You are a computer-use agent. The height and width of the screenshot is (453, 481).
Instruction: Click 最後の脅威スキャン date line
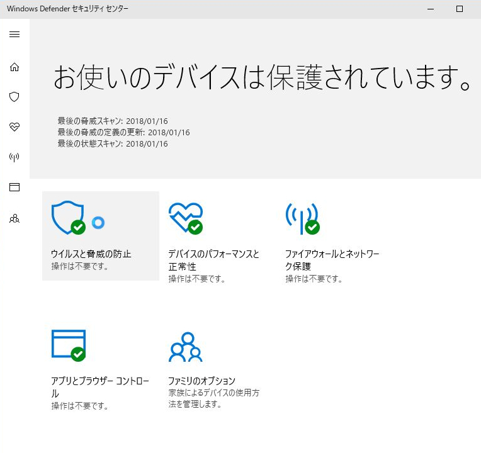113,121
